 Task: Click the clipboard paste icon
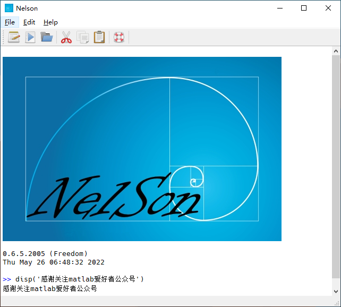pyautogui.click(x=99, y=37)
